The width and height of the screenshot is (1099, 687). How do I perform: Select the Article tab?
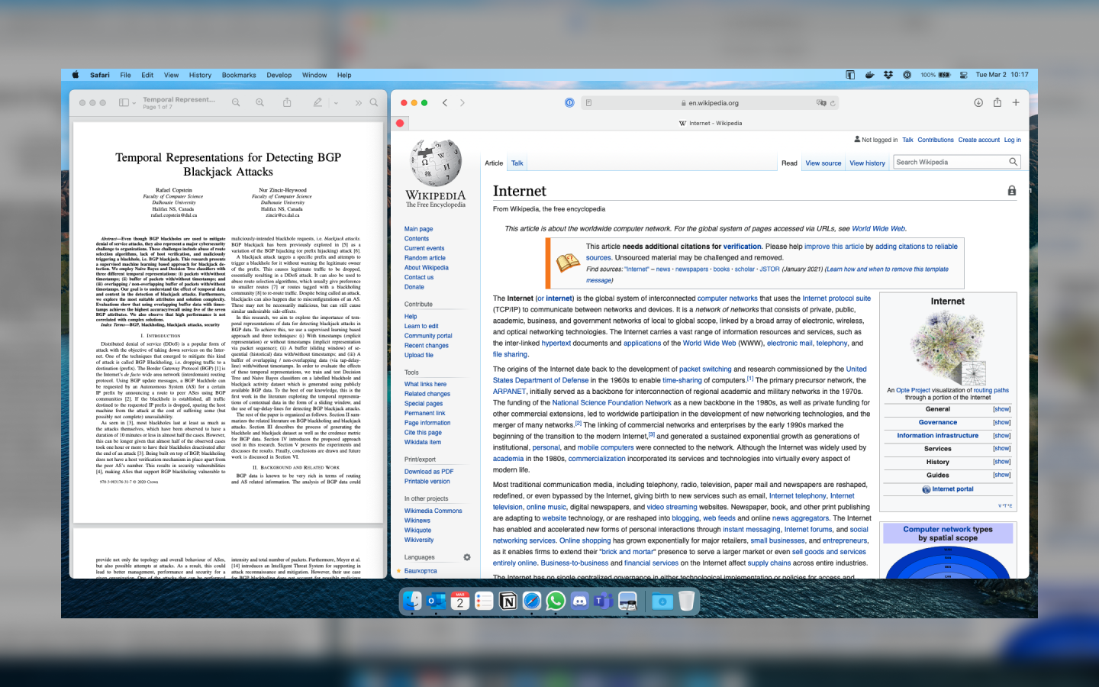coord(494,163)
